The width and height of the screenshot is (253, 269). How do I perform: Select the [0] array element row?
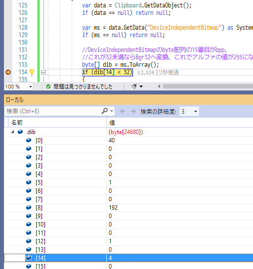130,140
